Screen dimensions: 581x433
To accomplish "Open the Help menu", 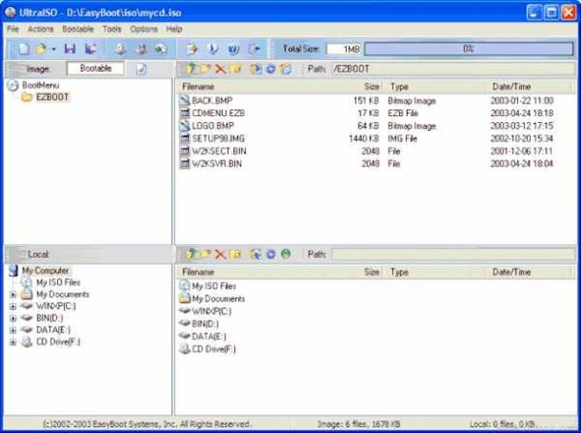I will pos(174,29).
